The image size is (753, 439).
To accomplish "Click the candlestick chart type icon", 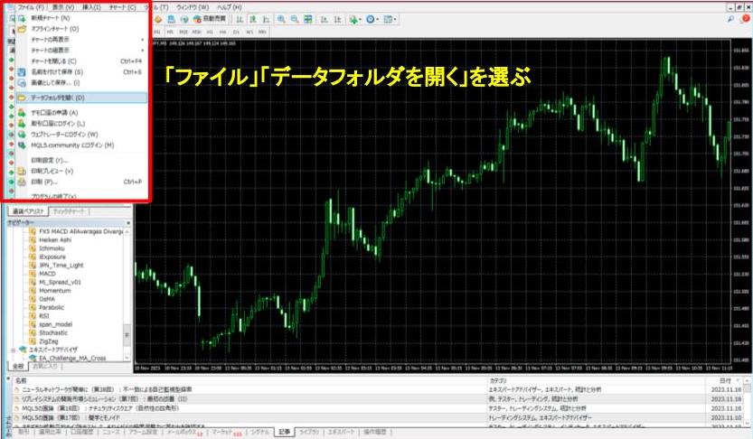I will click(252, 19).
